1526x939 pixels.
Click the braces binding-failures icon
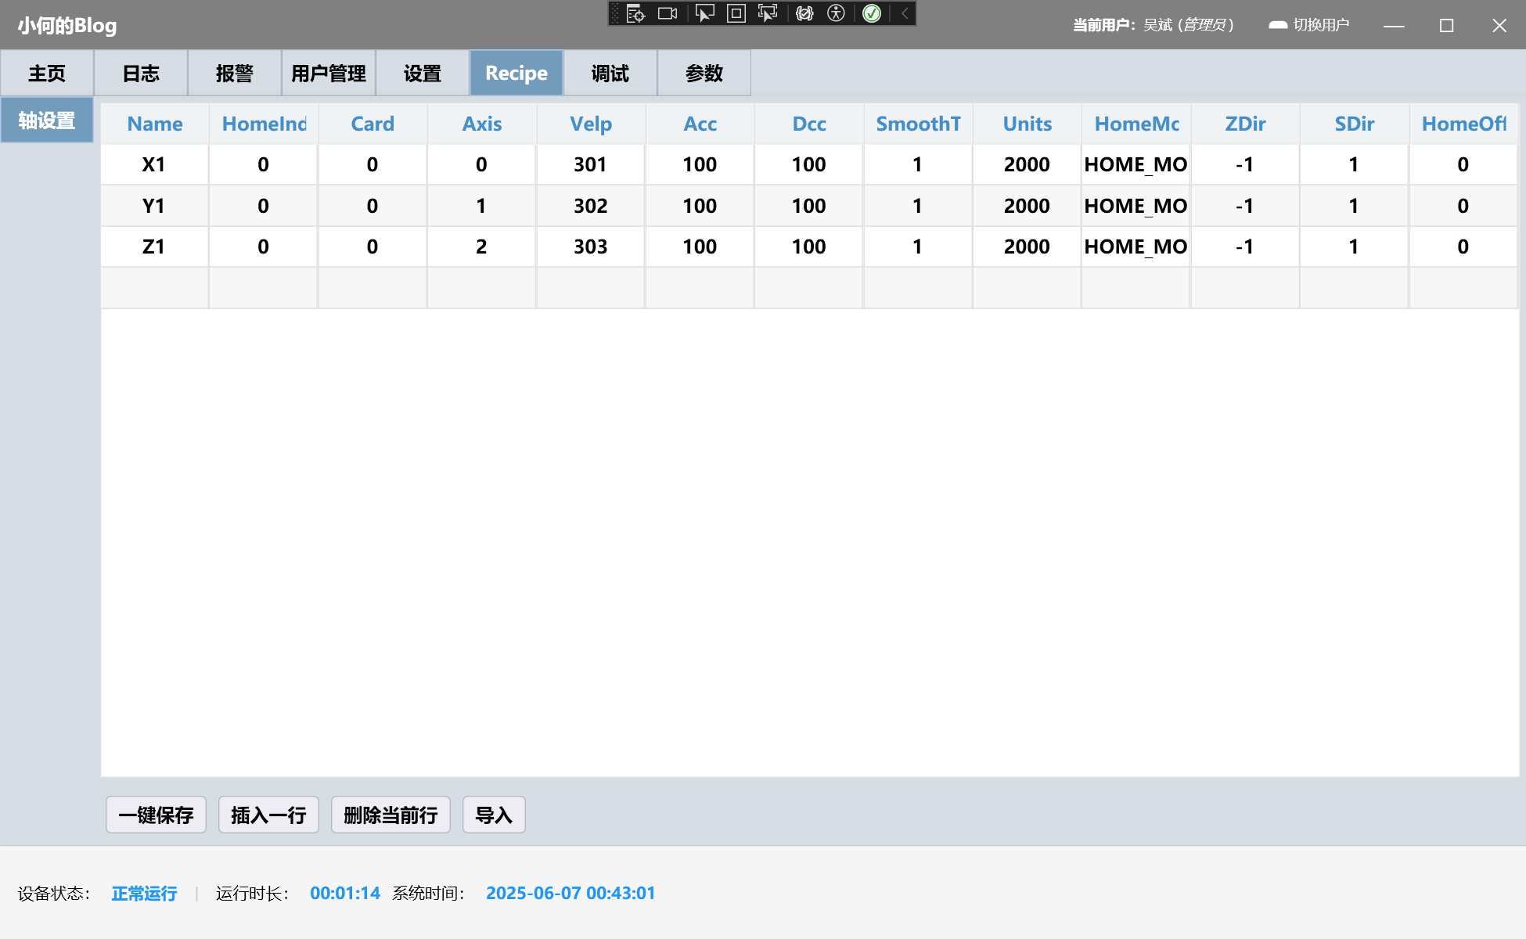[804, 13]
